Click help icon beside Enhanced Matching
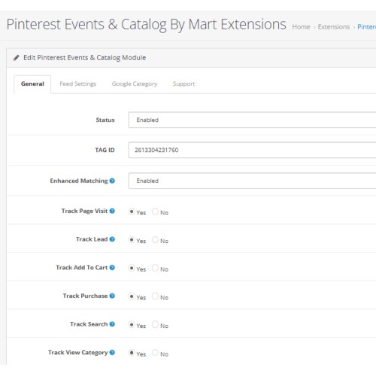This screenshot has width=376, height=376. click(x=112, y=180)
